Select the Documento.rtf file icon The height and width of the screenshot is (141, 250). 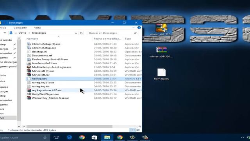click(29, 56)
